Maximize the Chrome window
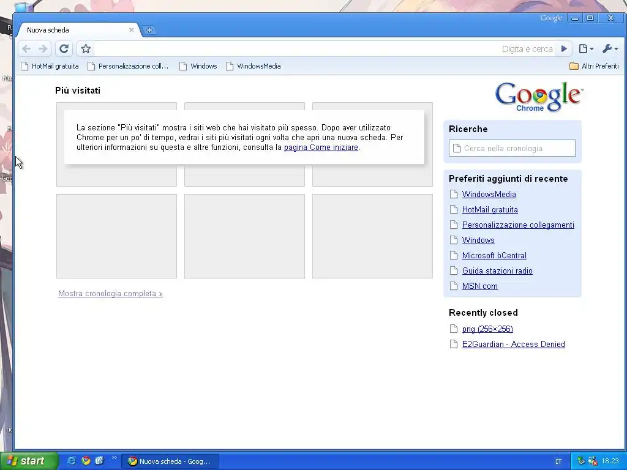Screen dimensions: 627x470 590,18
